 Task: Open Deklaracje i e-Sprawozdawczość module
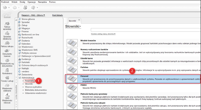coord(36,56)
